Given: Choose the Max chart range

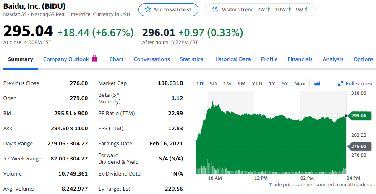Looking at the screenshot, I should (300, 83).
